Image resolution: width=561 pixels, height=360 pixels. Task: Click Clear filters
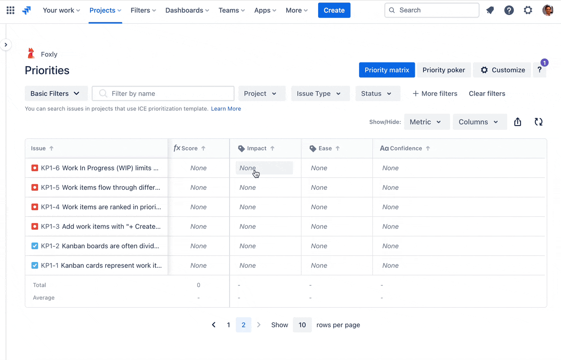click(487, 94)
